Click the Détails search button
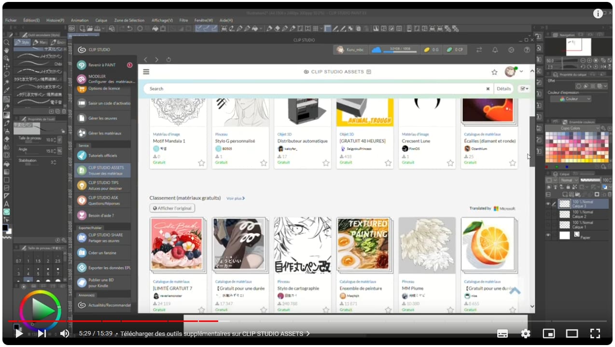The height and width of the screenshot is (347, 615). click(x=503, y=89)
